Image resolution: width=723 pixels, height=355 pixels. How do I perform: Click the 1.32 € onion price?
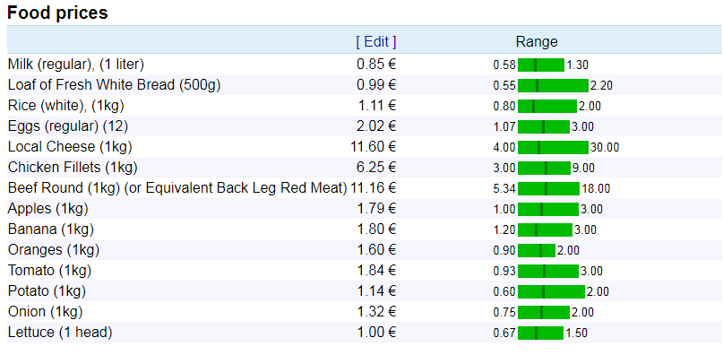click(x=377, y=312)
